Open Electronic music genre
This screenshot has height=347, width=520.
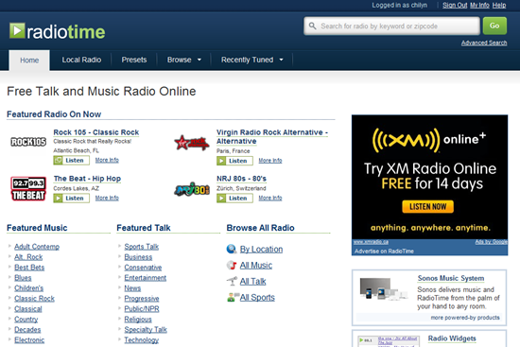pos(29,339)
